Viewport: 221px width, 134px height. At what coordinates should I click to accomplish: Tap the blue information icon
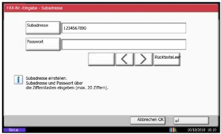(18, 80)
